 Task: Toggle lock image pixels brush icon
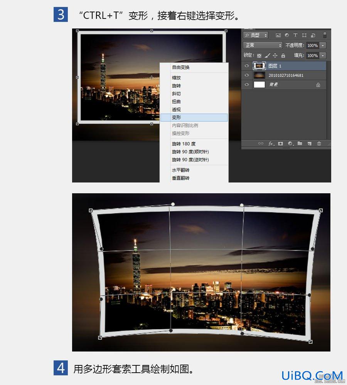pos(267,55)
